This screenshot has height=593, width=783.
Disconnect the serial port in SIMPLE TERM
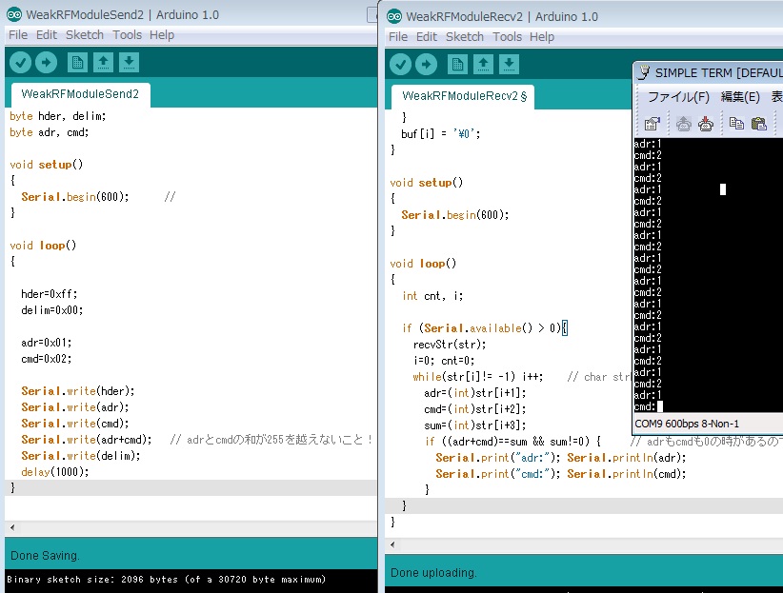[706, 124]
